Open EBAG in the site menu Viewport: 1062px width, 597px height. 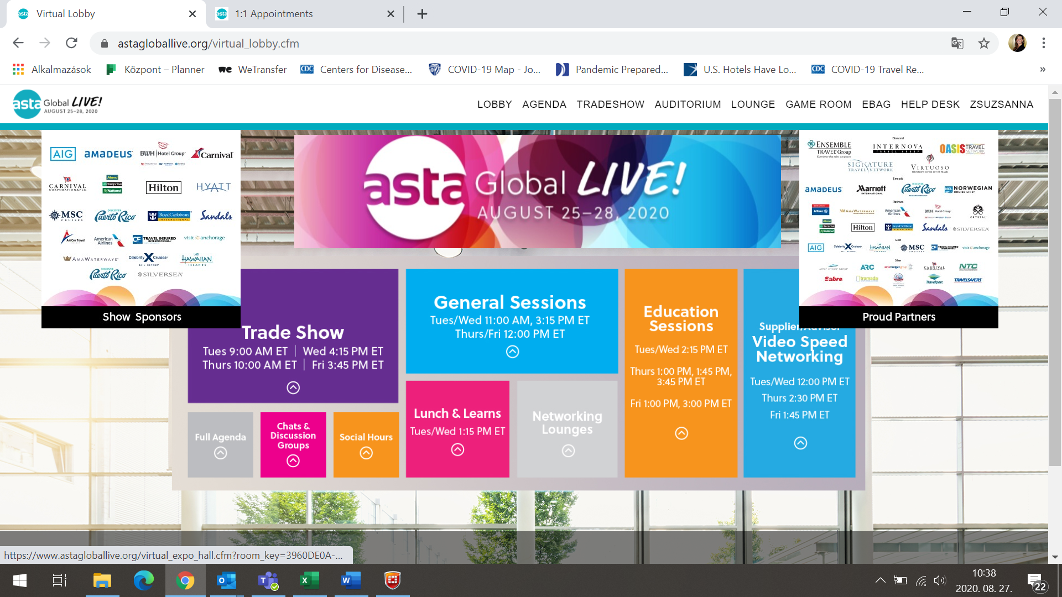click(876, 104)
